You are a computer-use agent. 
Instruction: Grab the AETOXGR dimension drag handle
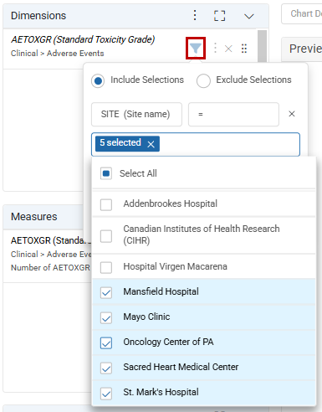coord(244,49)
